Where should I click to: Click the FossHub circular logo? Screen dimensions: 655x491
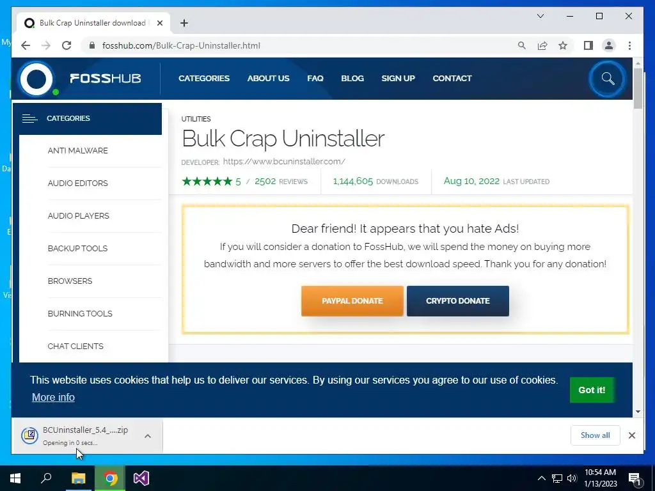pos(36,79)
